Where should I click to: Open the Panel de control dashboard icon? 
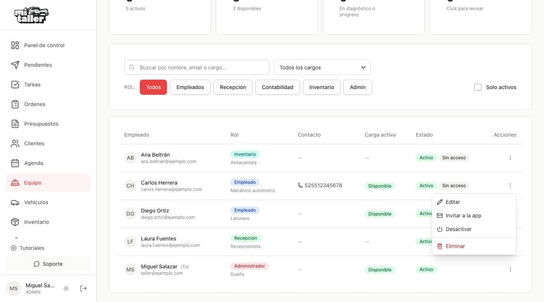coord(15,45)
